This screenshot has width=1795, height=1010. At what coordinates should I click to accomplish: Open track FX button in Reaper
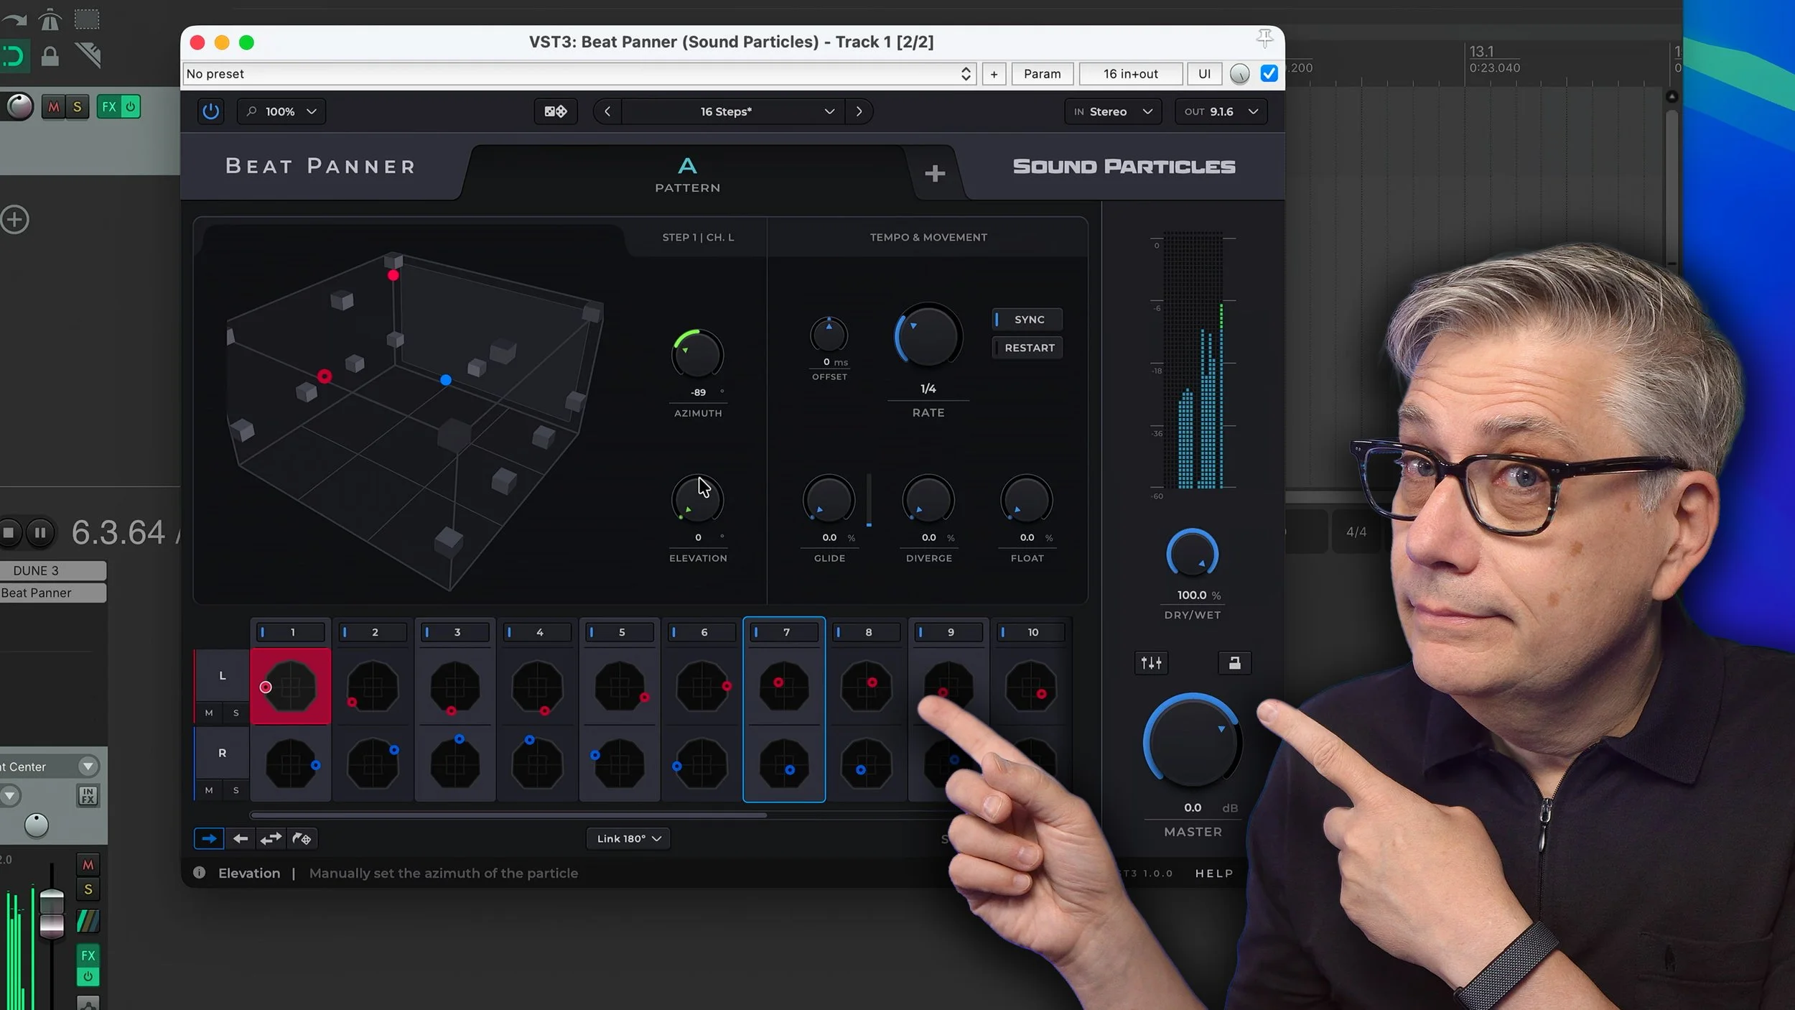pyautogui.click(x=108, y=107)
